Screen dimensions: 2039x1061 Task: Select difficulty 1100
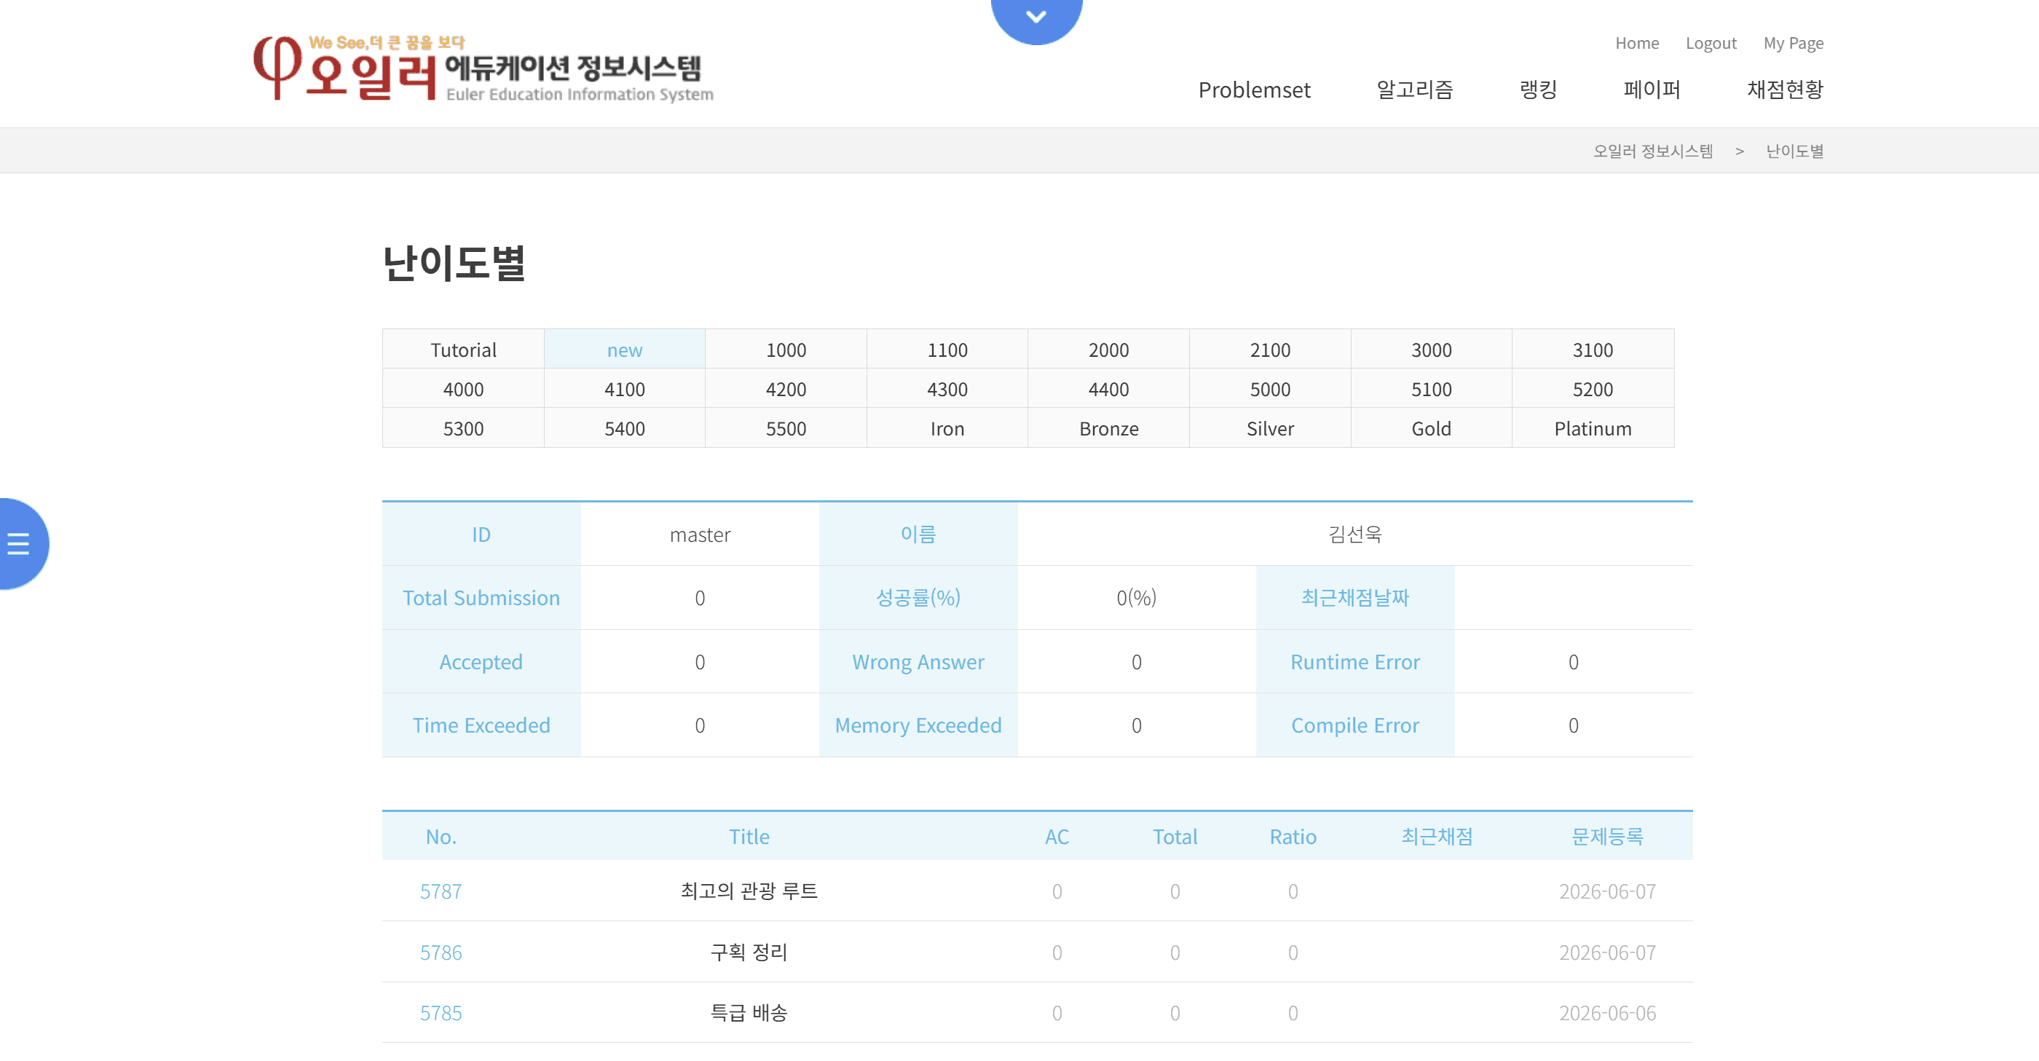(x=947, y=350)
